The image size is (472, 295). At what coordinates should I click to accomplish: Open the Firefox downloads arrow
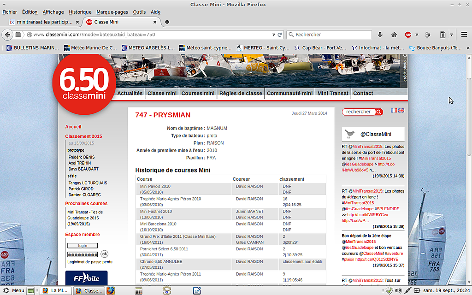click(x=380, y=35)
